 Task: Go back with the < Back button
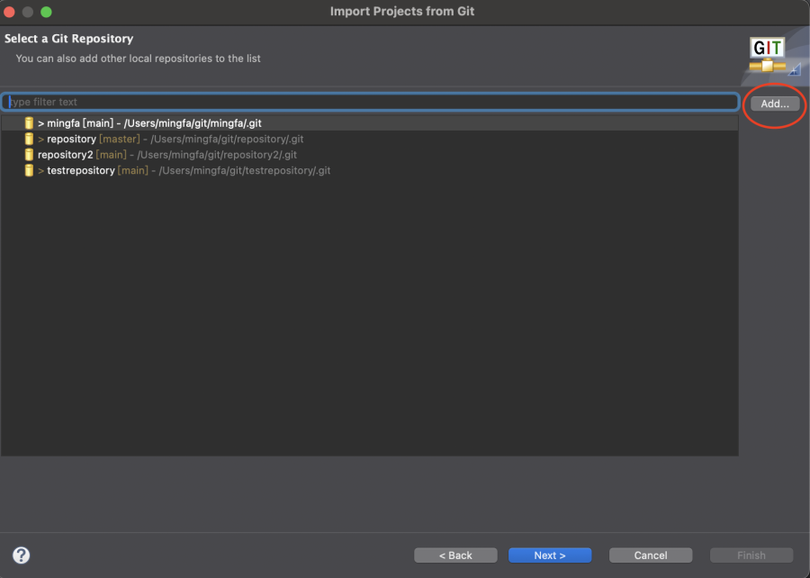click(455, 555)
